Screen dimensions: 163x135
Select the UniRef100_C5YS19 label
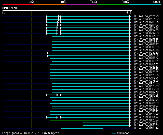click(146, 81)
